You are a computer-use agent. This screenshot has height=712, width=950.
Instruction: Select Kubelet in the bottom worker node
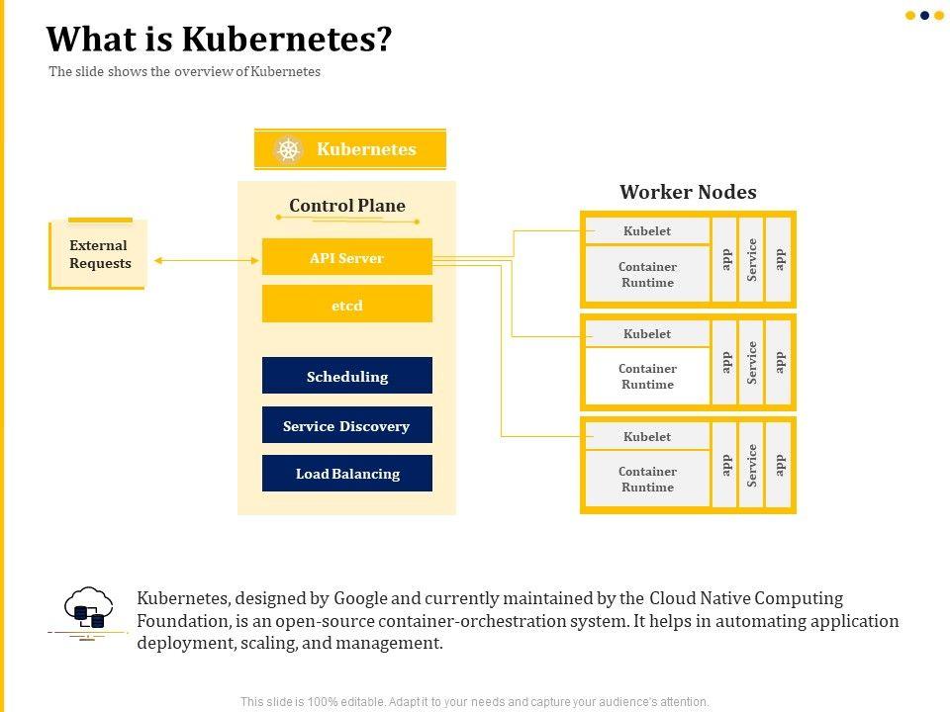pos(647,437)
